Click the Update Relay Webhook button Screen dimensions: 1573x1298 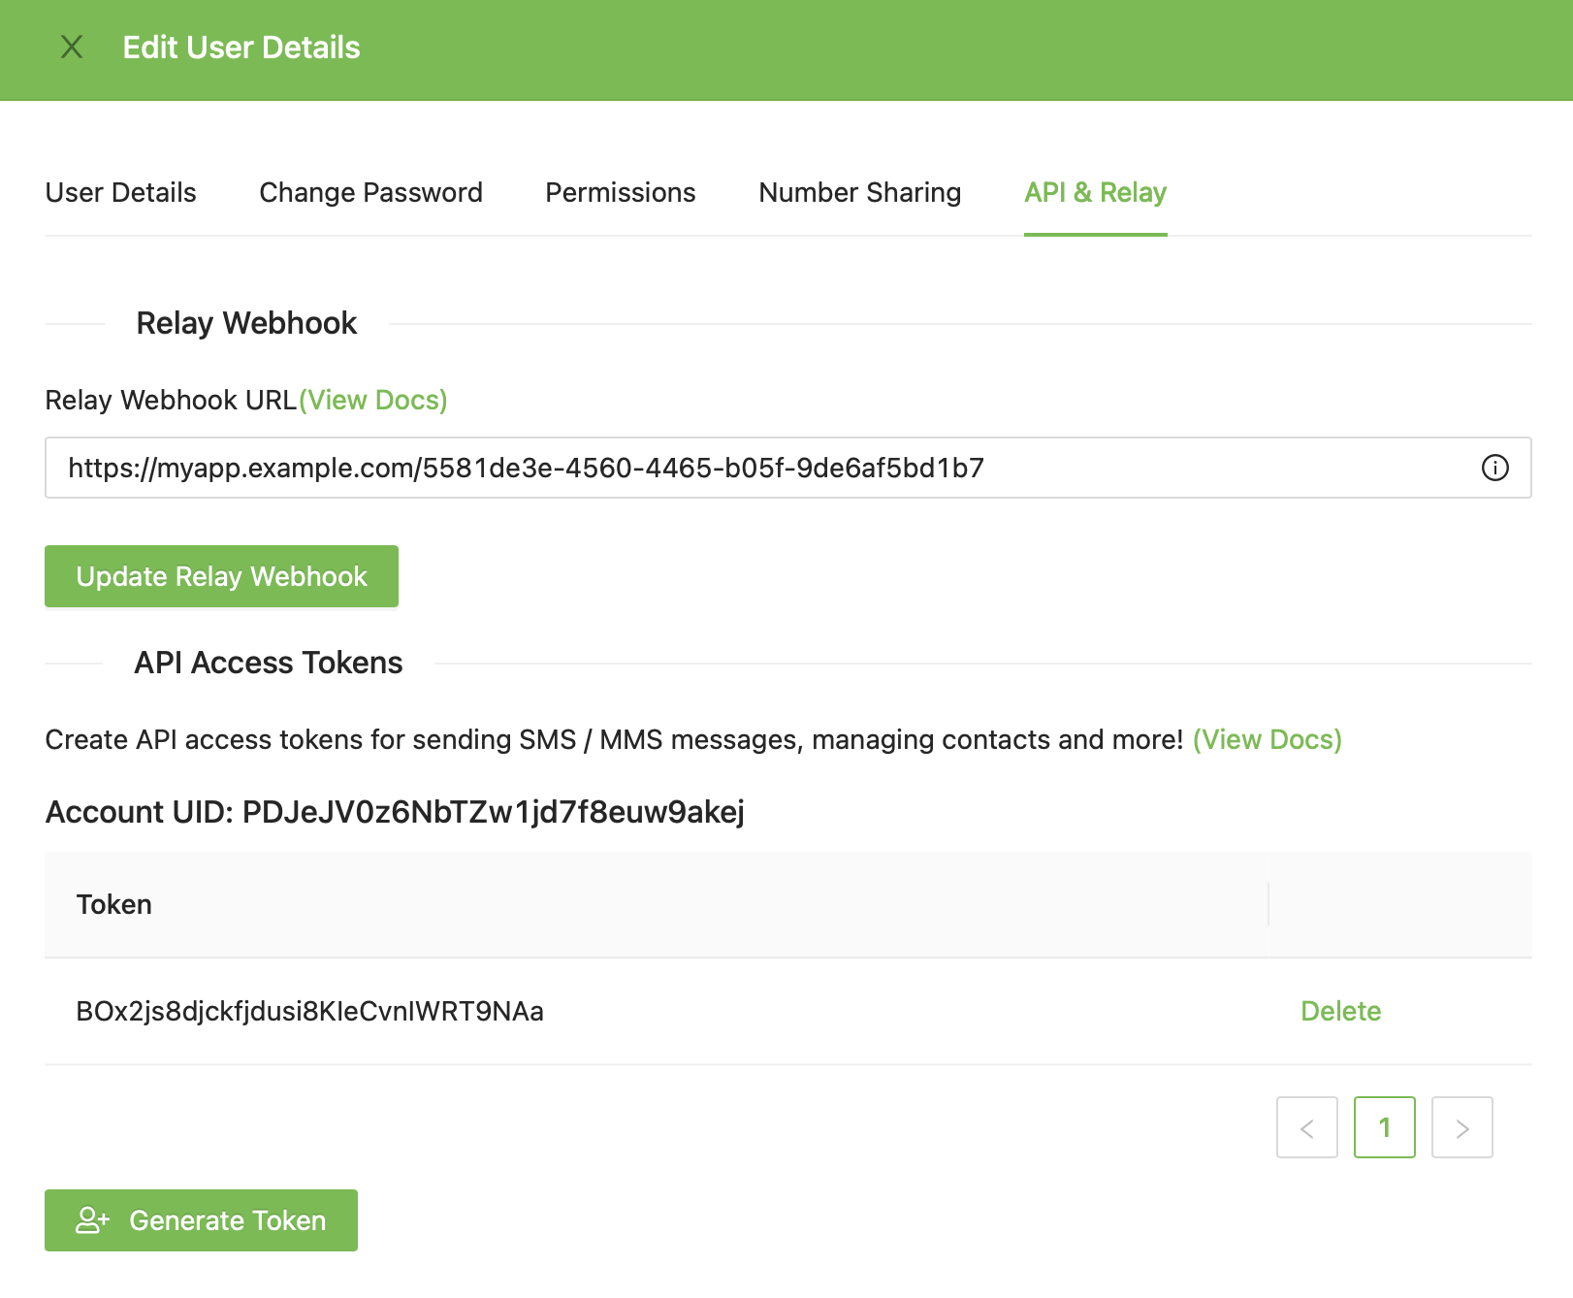221,576
